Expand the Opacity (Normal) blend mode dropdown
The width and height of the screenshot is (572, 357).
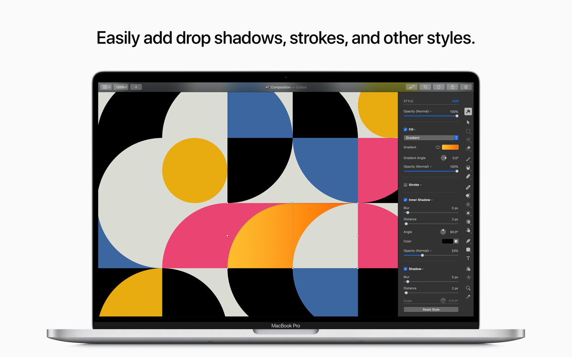(x=418, y=111)
